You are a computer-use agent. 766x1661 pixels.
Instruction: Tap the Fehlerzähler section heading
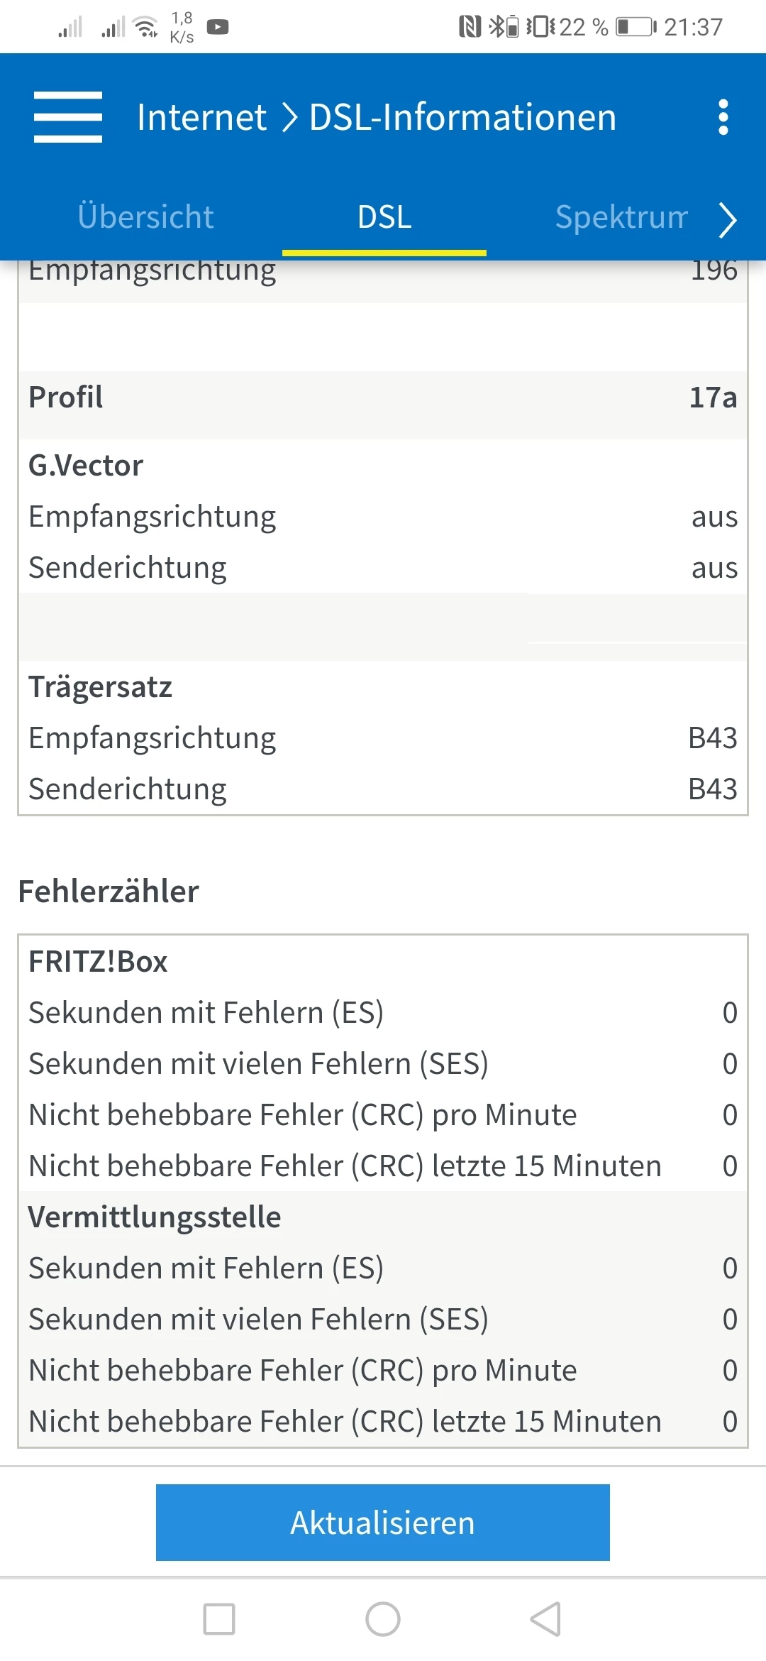pos(109,892)
